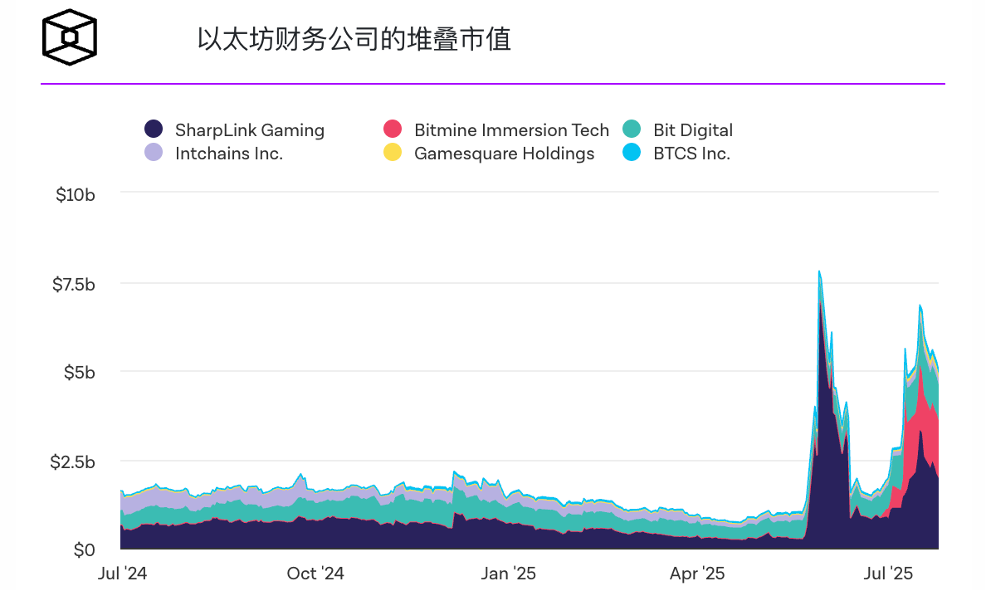Click the BTCS Inc. blue legend dot
Image resolution: width=986 pixels, height=591 pixels.
pos(632,152)
